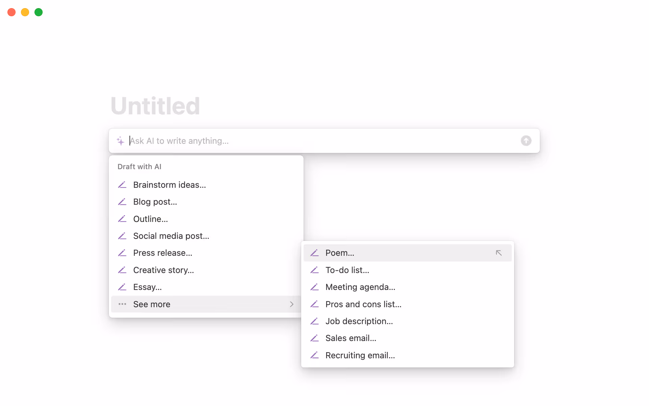649x406 pixels.
Task: Select Poem in the submenu
Action: click(408, 253)
